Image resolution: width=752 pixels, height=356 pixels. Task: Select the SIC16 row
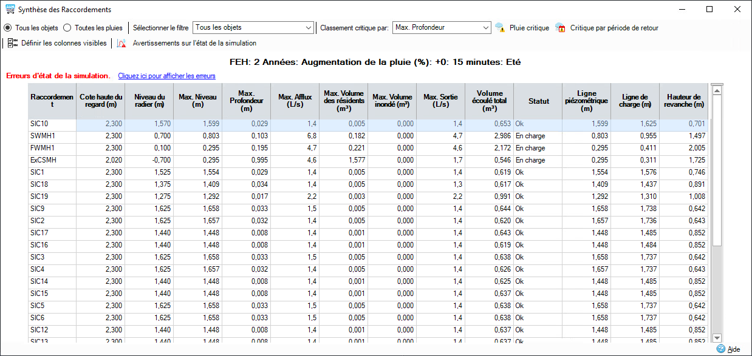368,245
